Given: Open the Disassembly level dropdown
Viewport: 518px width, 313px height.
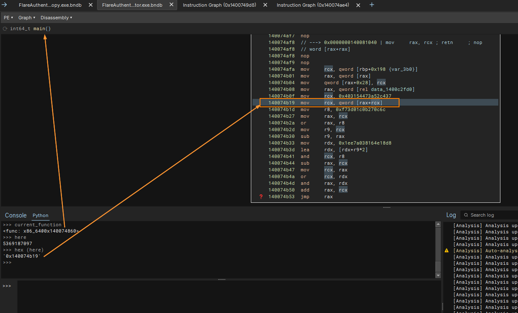Looking at the screenshot, I should point(56,18).
